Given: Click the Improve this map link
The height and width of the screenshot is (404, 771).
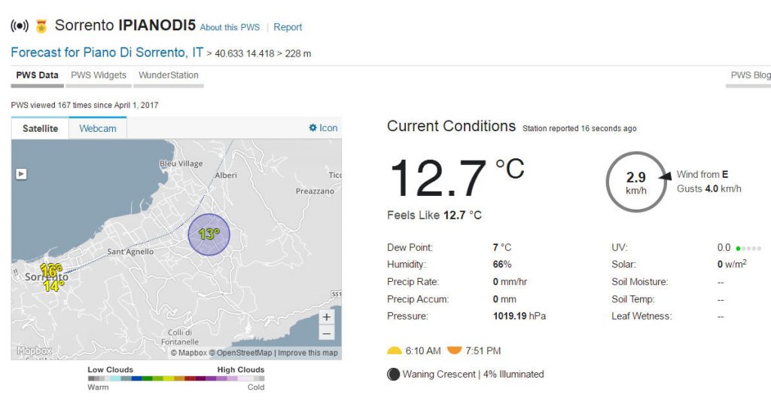Looking at the screenshot, I should (x=308, y=353).
